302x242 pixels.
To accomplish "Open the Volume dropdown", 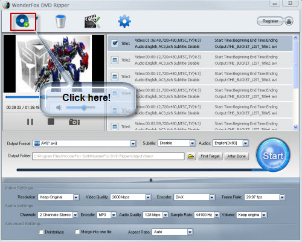I will [x=264, y=215].
